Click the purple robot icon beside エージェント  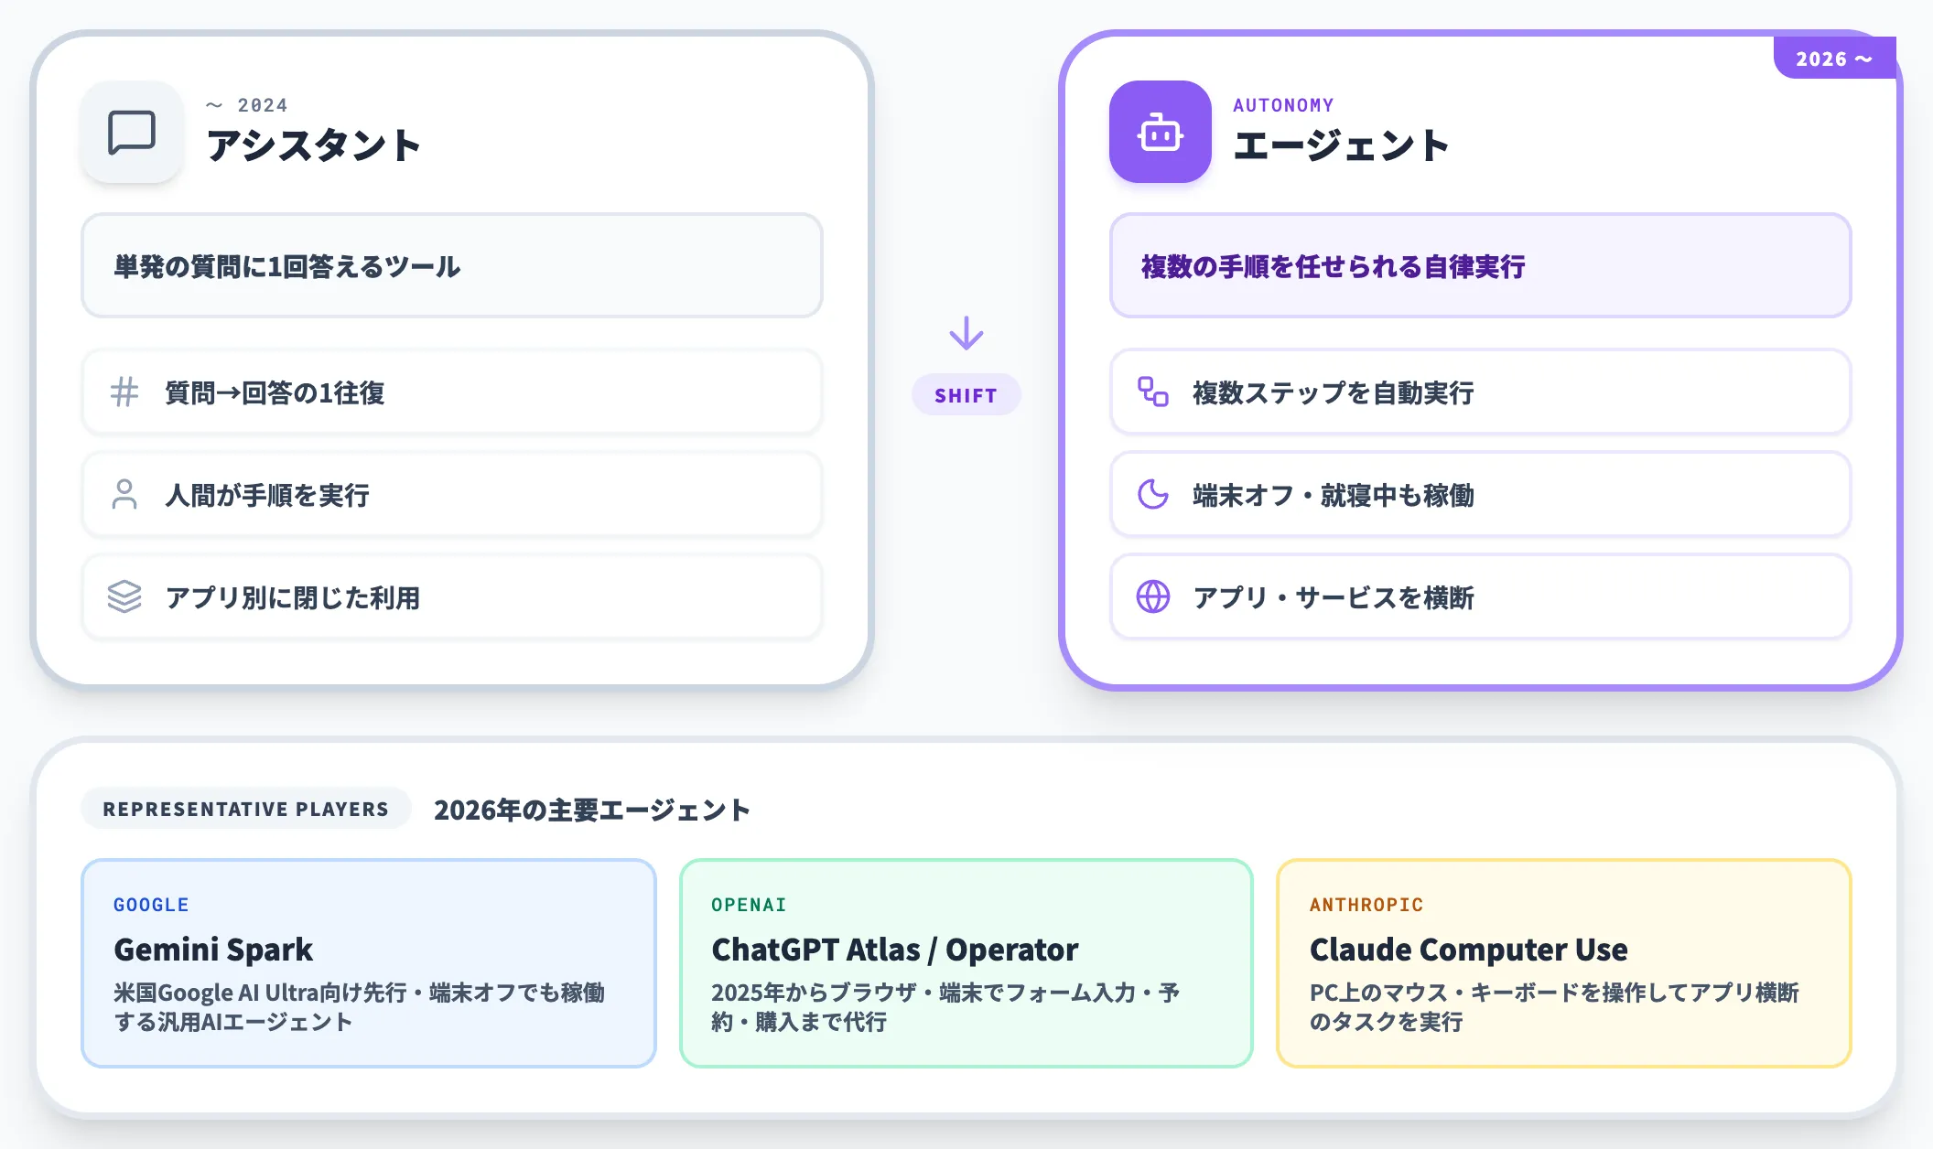(x=1161, y=132)
